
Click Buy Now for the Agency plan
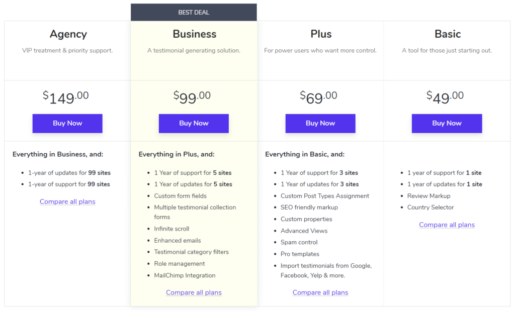[x=67, y=124]
